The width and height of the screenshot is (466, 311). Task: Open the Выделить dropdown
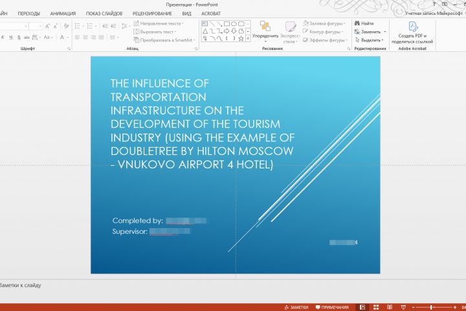pyautogui.click(x=370, y=40)
